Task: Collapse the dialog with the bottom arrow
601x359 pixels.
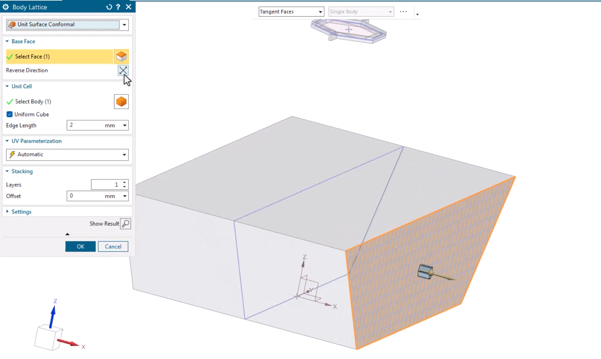Action: [x=67, y=234]
